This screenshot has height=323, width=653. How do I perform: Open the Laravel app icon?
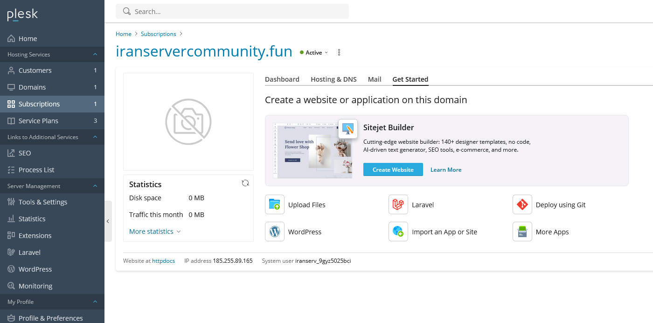click(398, 204)
